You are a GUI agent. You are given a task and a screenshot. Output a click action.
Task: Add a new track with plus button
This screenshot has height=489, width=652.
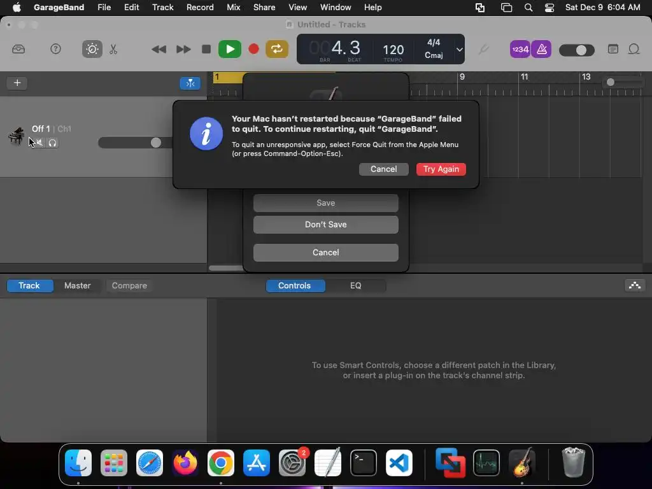tap(17, 83)
